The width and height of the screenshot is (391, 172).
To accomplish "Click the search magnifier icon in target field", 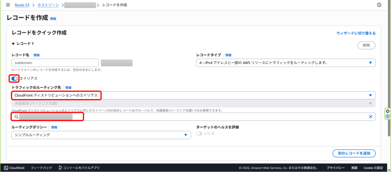I will [16, 117].
